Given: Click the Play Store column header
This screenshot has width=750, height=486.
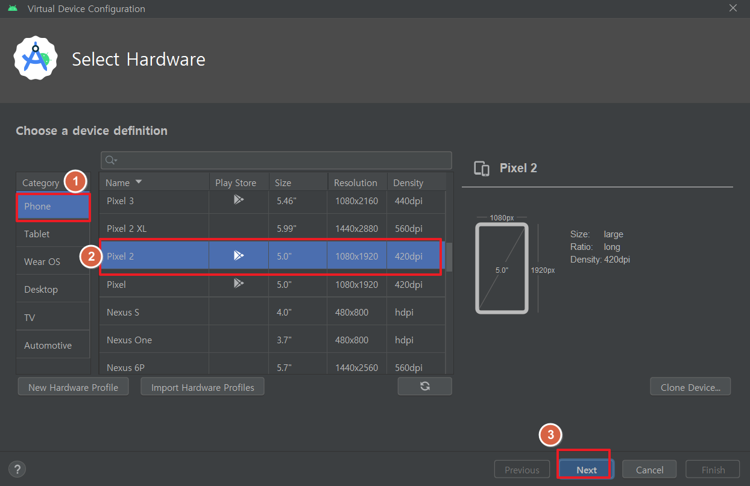Looking at the screenshot, I should pyautogui.click(x=239, y=182).
